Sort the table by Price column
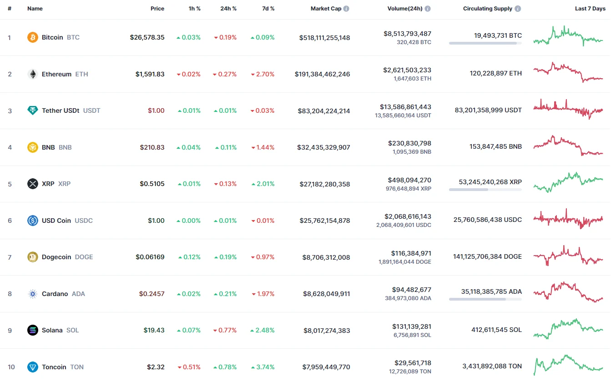 click(x=157, y=9)
